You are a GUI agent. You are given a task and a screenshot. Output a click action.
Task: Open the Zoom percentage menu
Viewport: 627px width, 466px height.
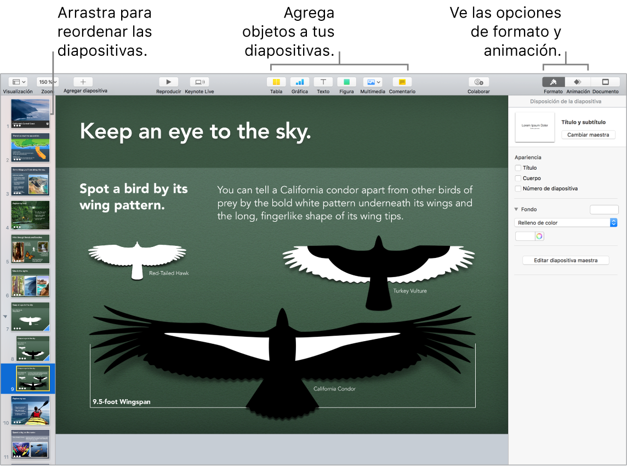pos(47,81)
